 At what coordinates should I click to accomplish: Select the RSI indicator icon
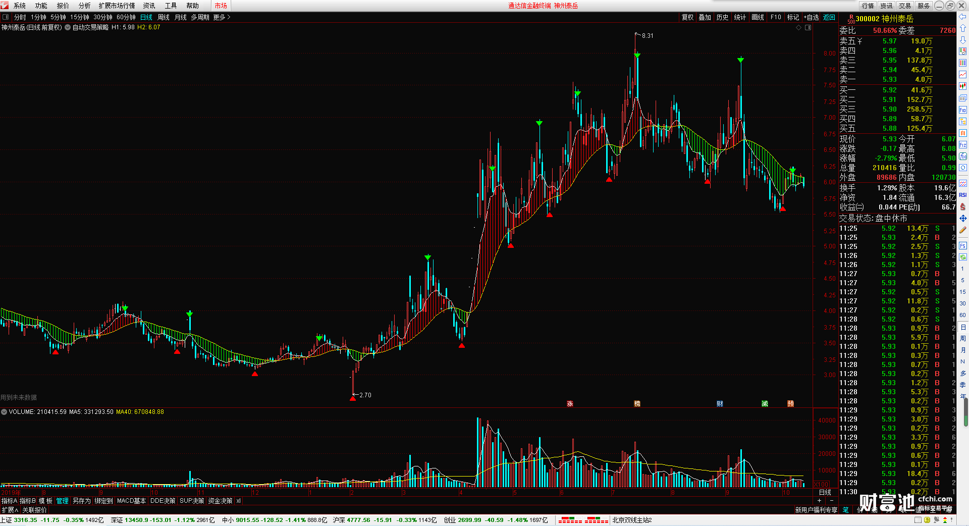point(963,195)
